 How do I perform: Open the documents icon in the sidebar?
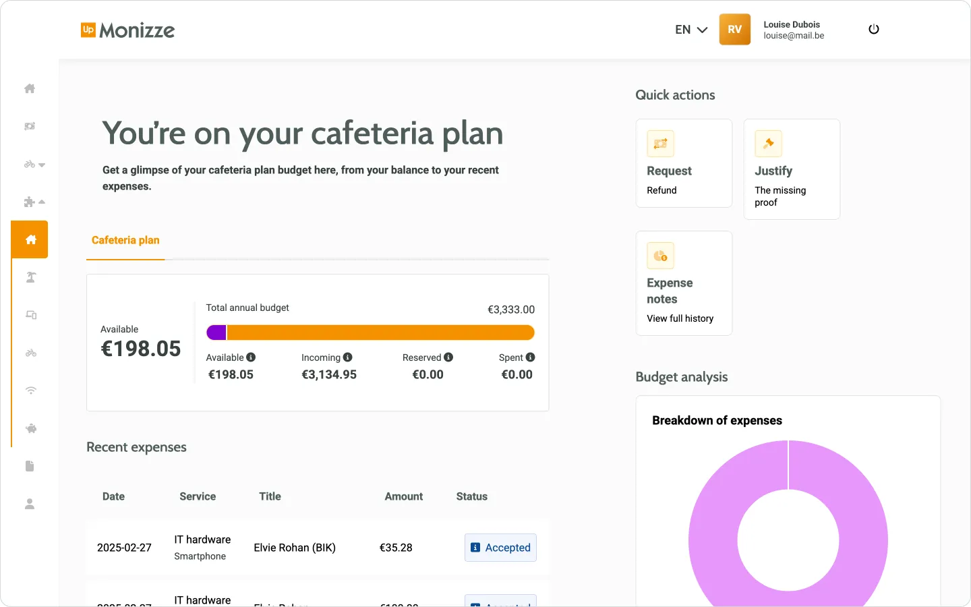tap(30, 466)
